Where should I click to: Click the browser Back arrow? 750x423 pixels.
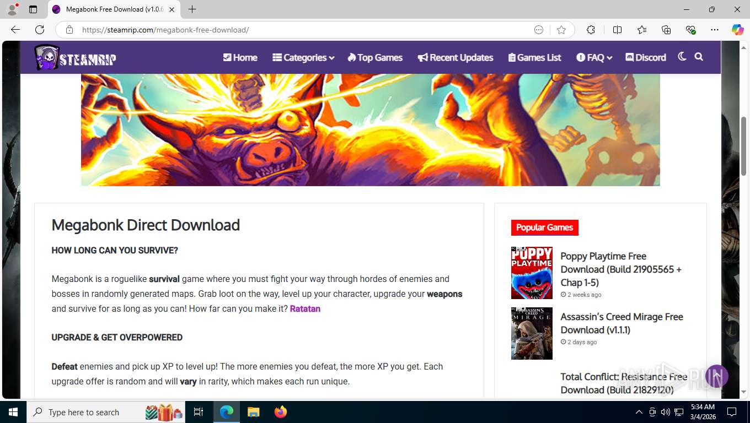click(x=15, y=30)
